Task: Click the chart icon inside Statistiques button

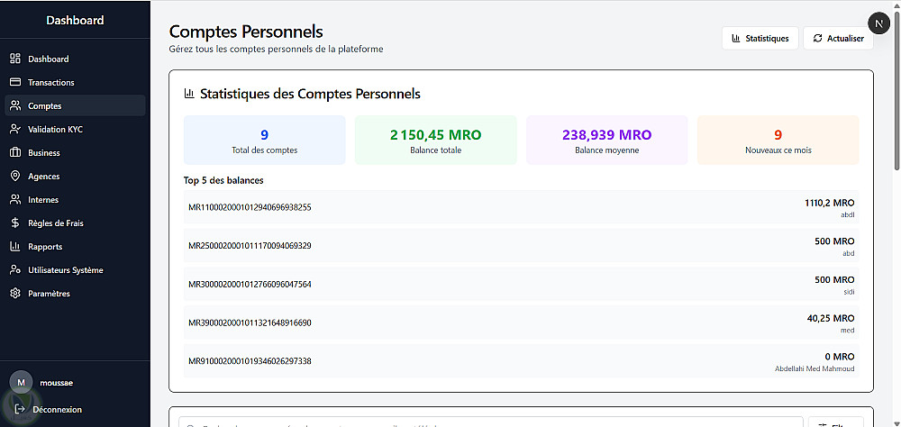Action: [735, 39]
